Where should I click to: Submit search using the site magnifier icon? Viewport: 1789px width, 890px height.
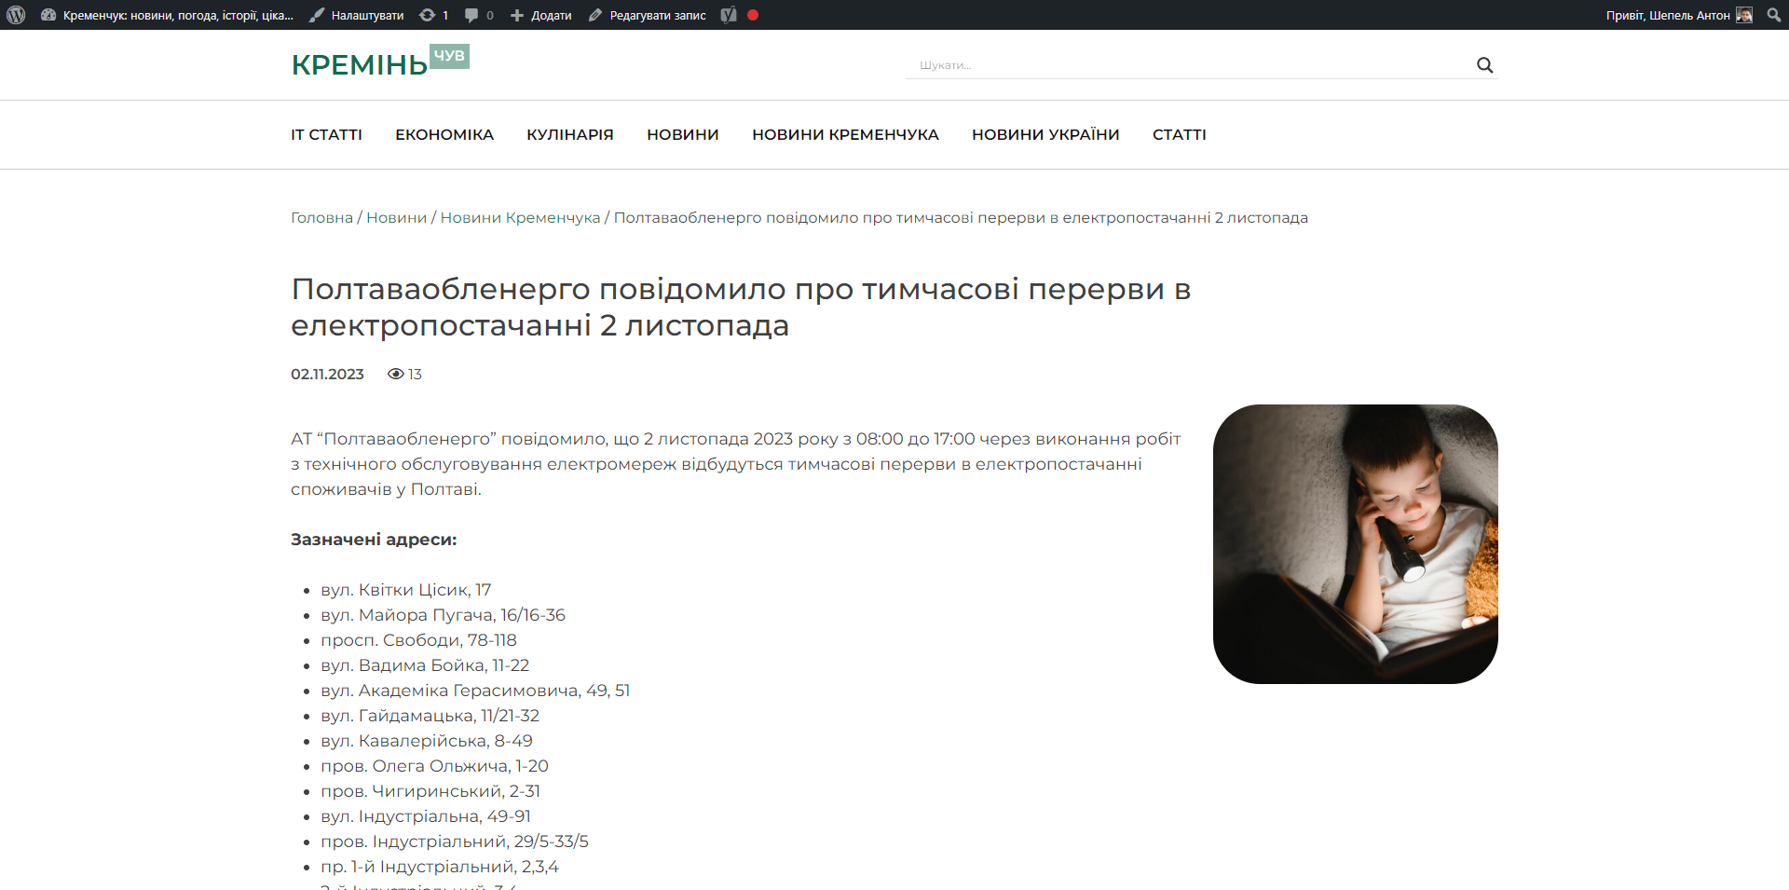point(1484,64)
